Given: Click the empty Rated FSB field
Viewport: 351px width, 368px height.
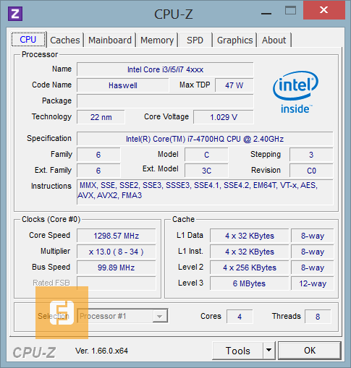Looking at the screenshot, I should tap(117, 283).
